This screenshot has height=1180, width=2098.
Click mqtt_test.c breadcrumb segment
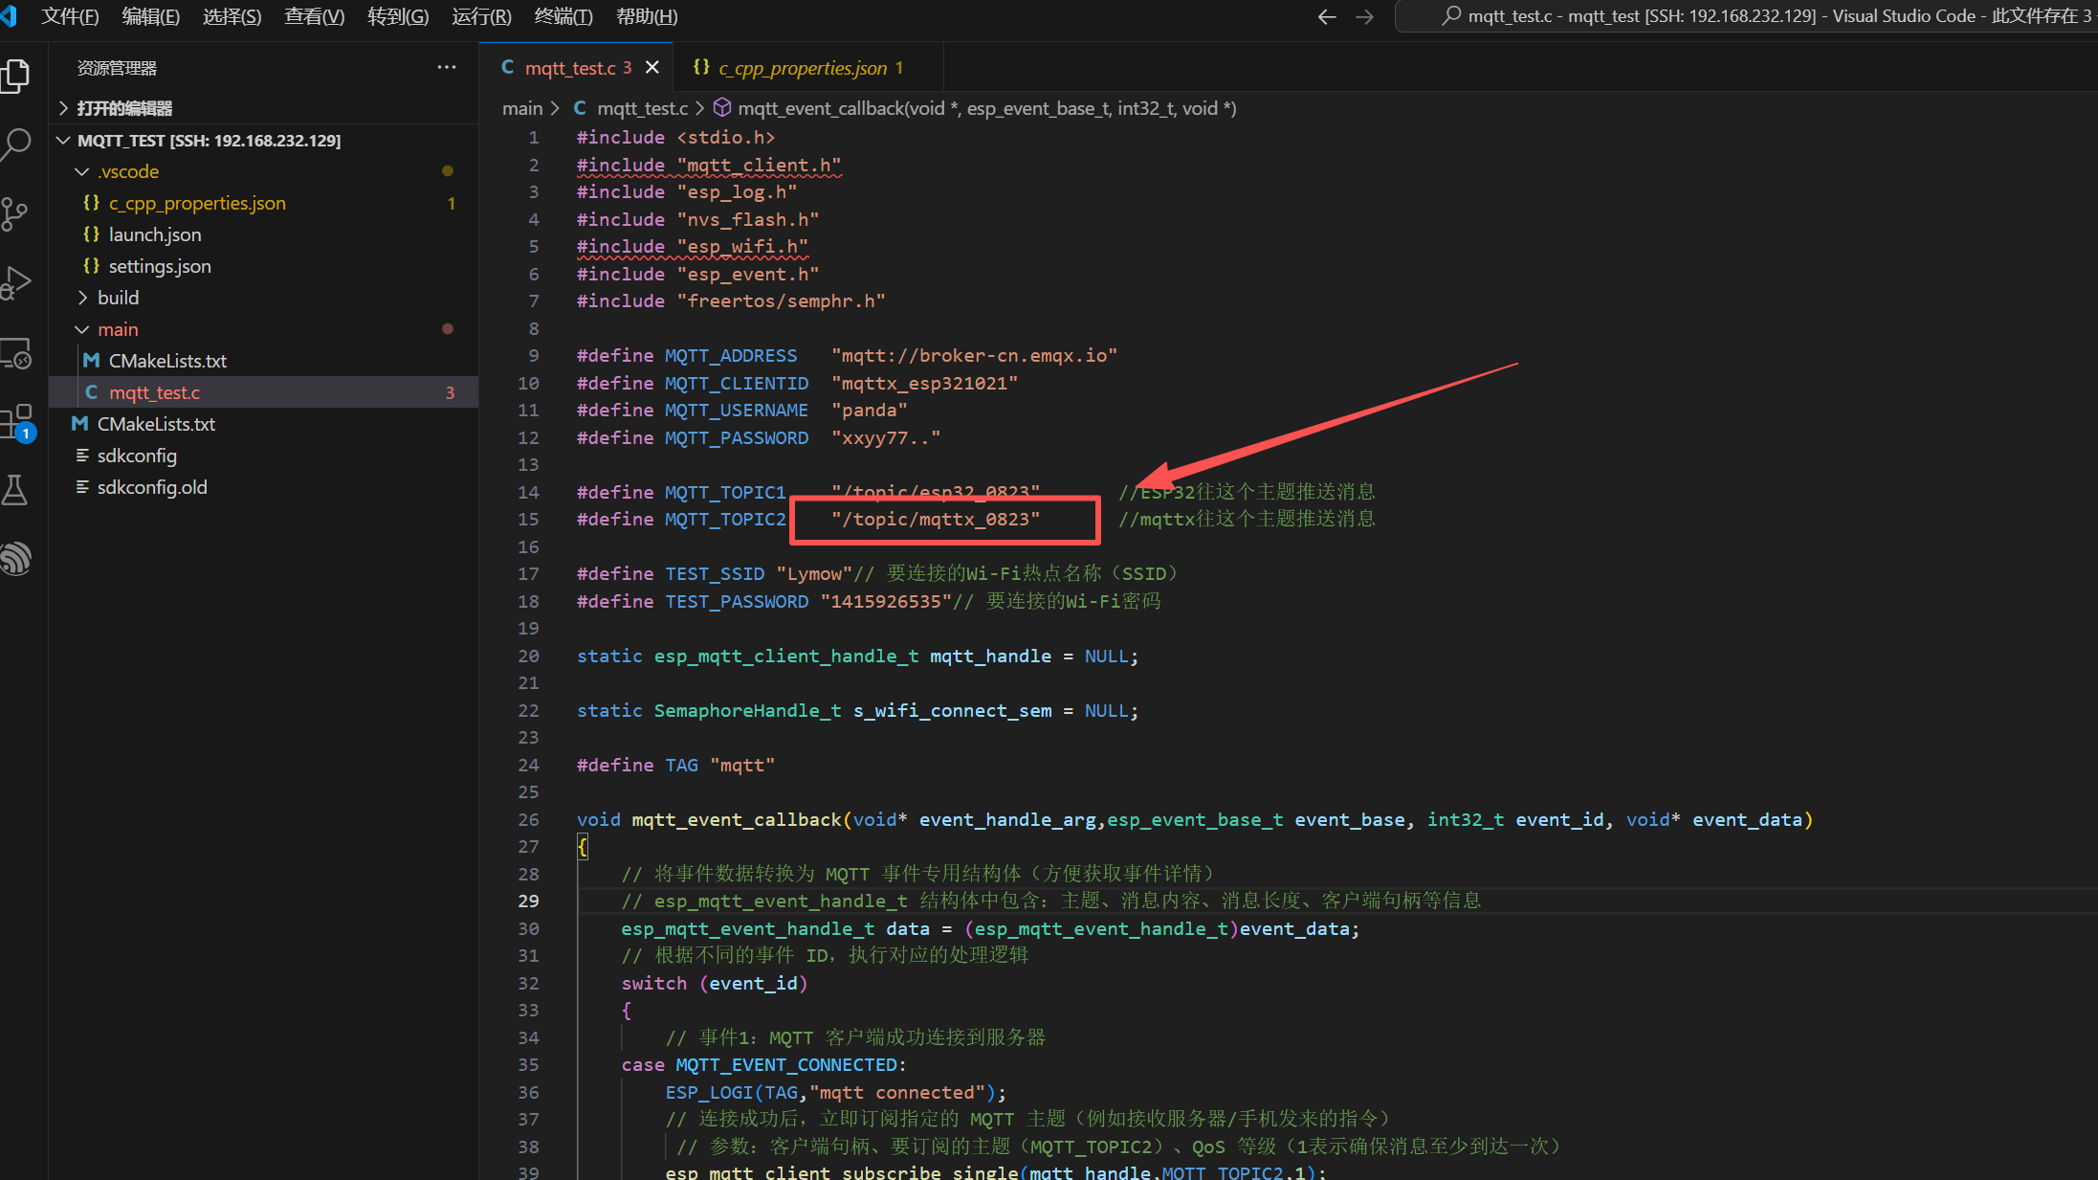pyautogui.click(x=642, y=108)
